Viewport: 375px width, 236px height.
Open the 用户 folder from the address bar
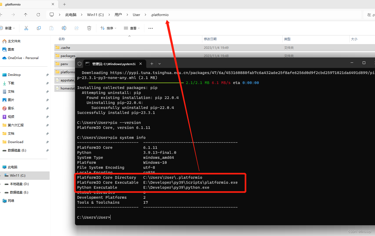pyautogui.click(x=118, y=15)
